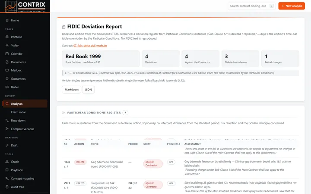This screenshot has width=311, height=194.
Task: Click the Draft pencil icon
Action: (7, 145)
